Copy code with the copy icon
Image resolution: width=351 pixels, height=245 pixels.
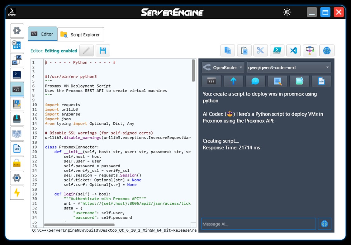click(228, 50)
